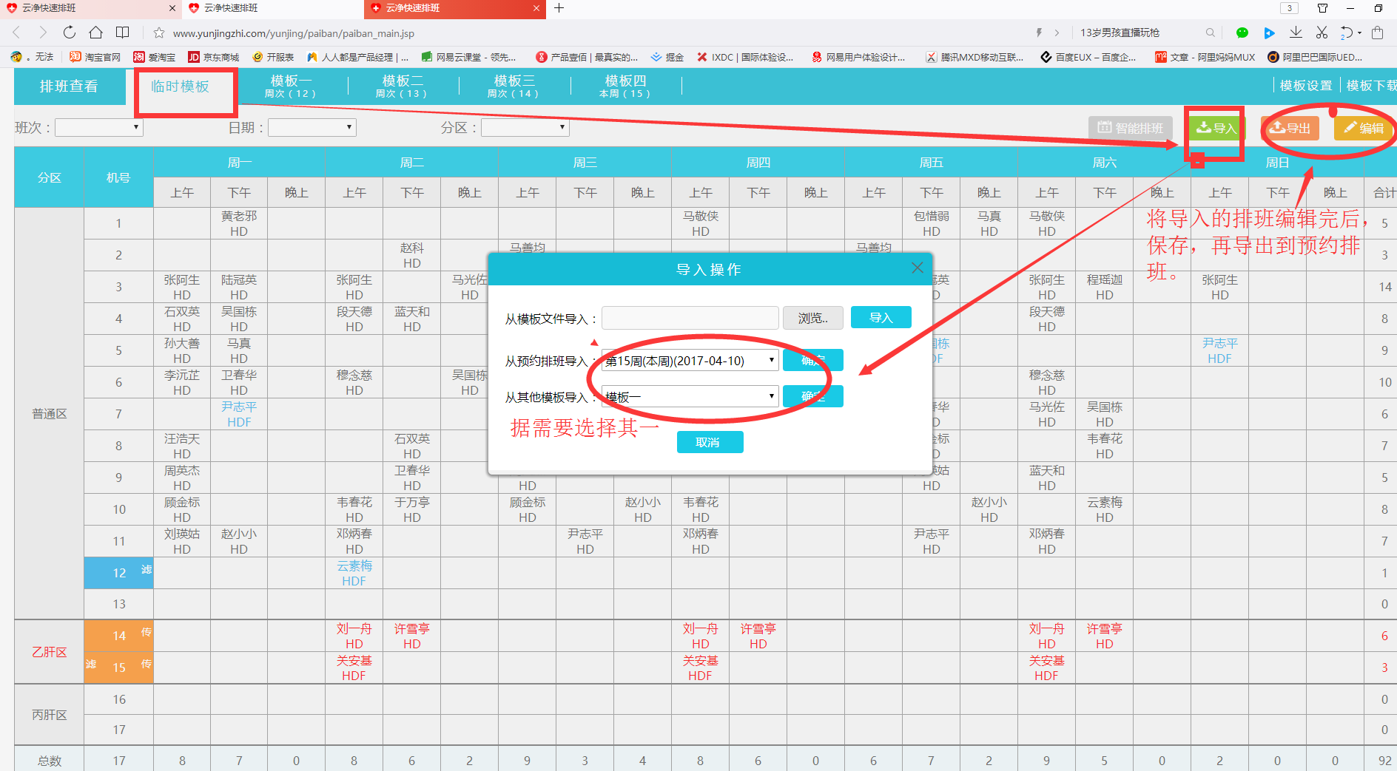Viewport: 1397px width, 771px height.
Task: Reload the page with the refresh icon
Action: 69,33
